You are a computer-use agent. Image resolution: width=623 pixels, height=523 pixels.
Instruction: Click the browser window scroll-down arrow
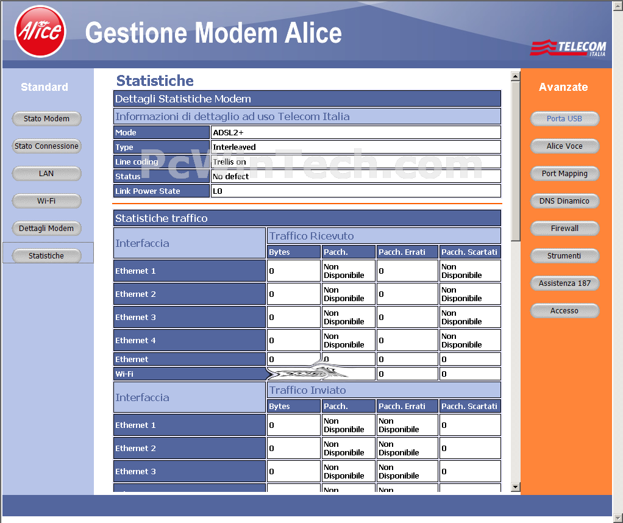click(x=618, y=518)
